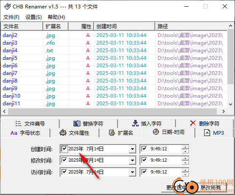Screen dimensions: 235x195
Task: Switch to the 扩展名 tab
Action: coord(121,133)
